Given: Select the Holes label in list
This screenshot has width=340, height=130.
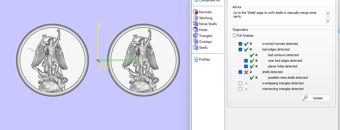Looking at the screenshot, I should [x=203, y=30].
